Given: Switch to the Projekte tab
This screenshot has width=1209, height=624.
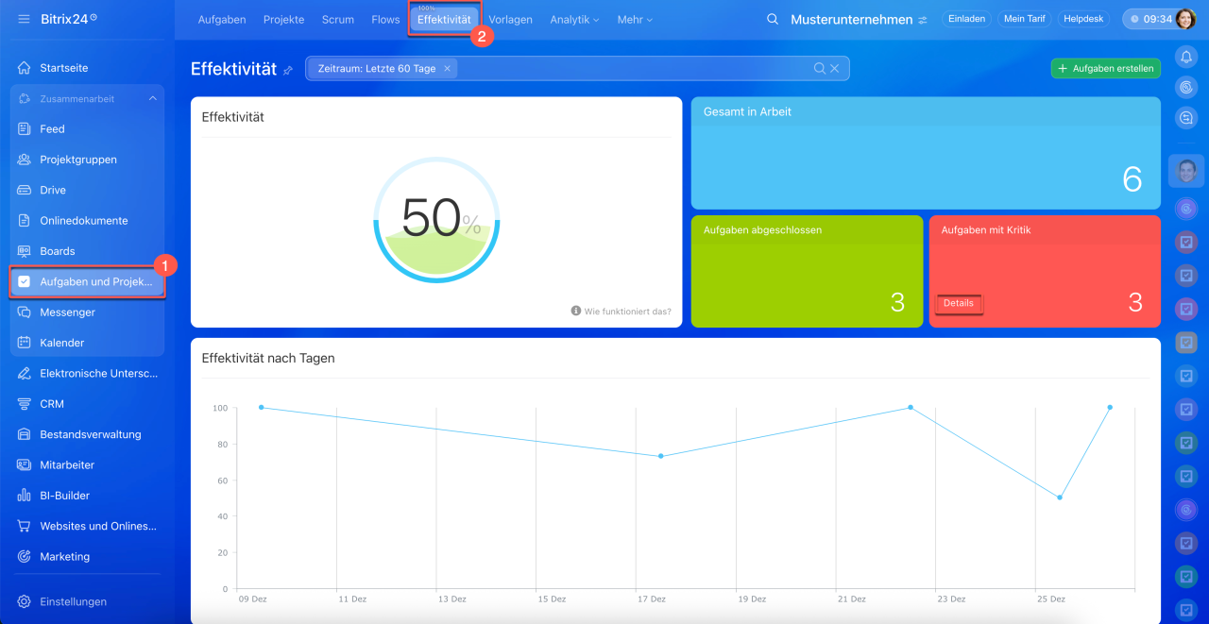Looking at the screenshot, I should 283,20.
